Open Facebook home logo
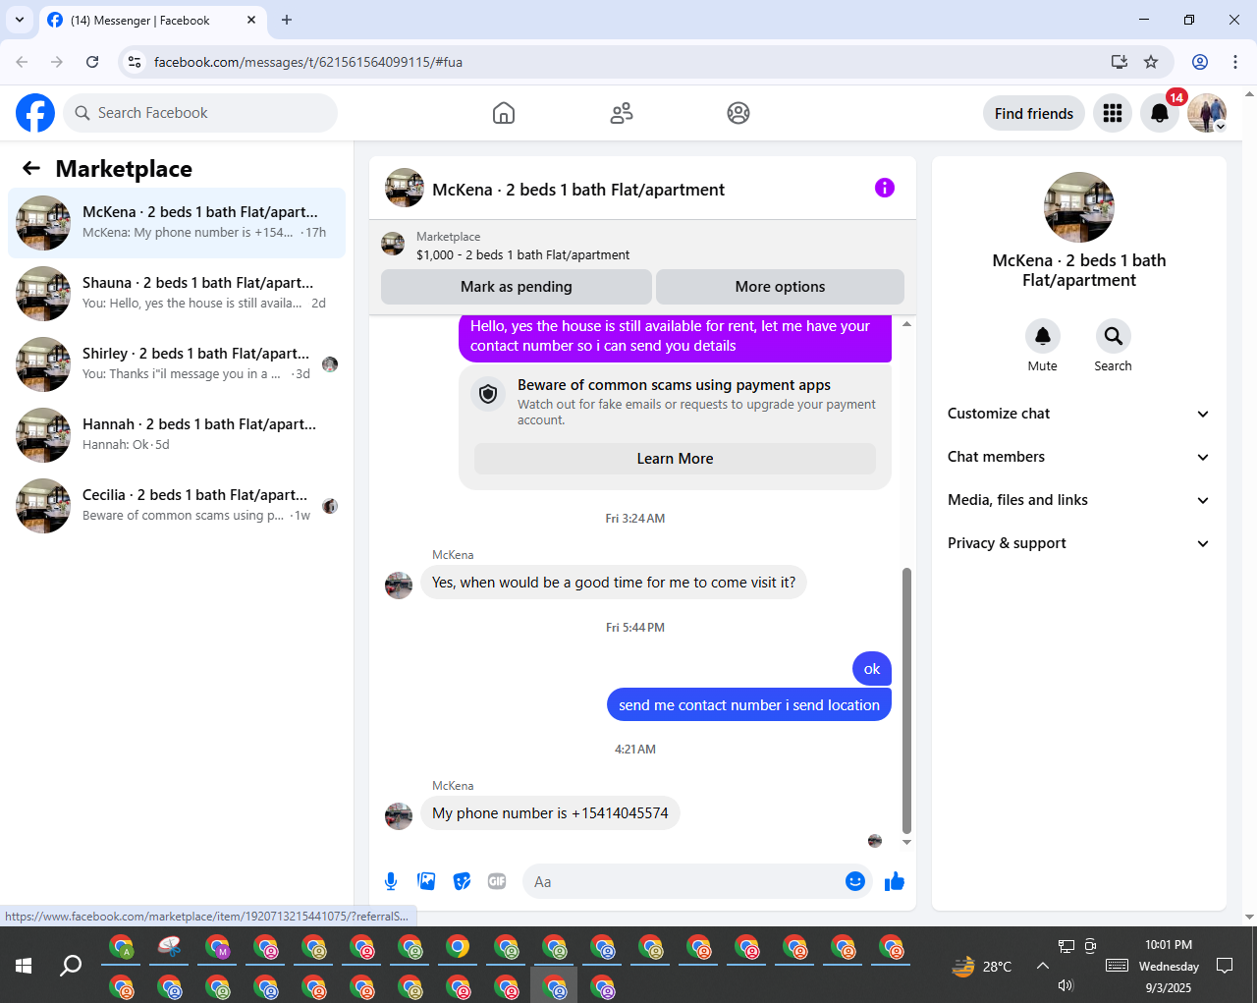This screenshot has height=1003, width=1257. (35, 113)
